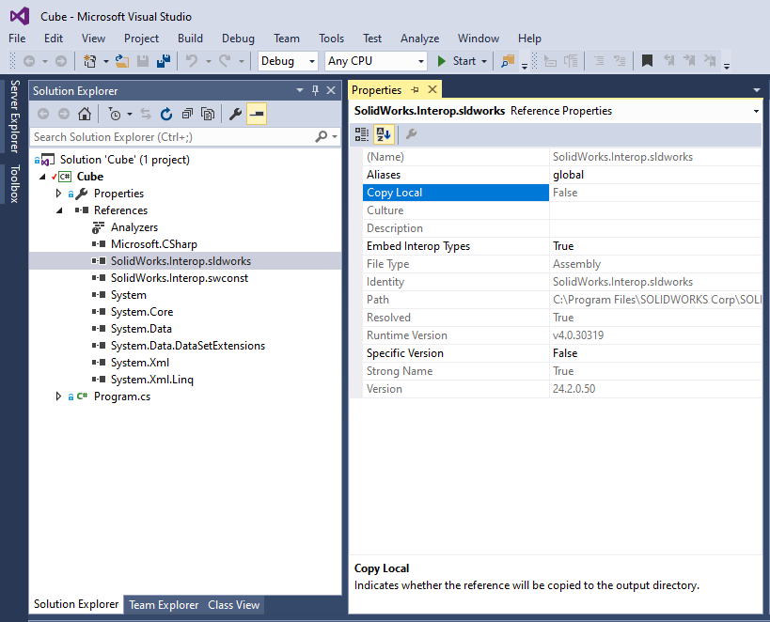This screenshot has width=770, height=622.
Task: Refresh the Solution Explorer view
Action: (x=166, y=114)
